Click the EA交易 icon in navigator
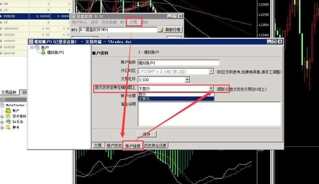Image resolution: width=319 pixels, height=184 pixels. click(8, 122)
